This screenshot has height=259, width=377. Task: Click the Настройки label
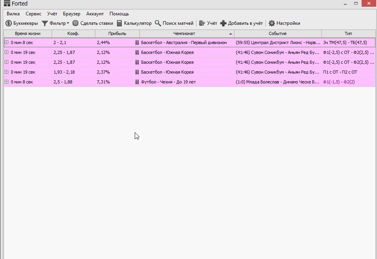click(x=288, y=23)
